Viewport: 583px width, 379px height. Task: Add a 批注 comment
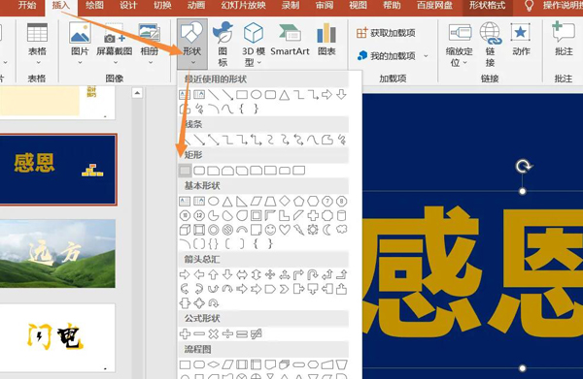pyautogui.click(x=564, y=40)
